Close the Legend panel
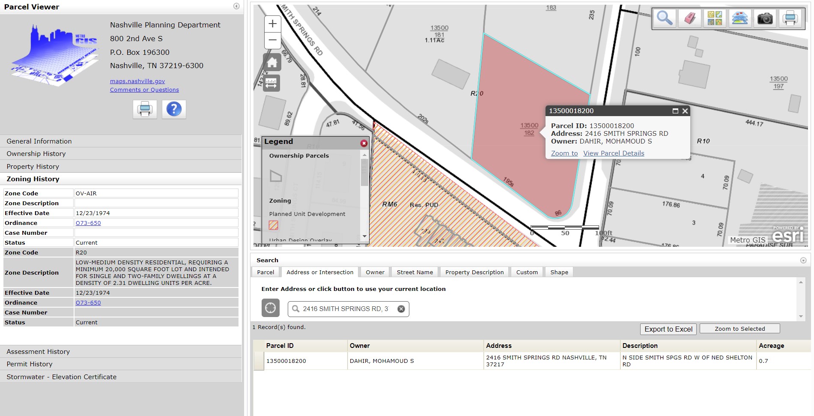 click(x=364, y=143)
